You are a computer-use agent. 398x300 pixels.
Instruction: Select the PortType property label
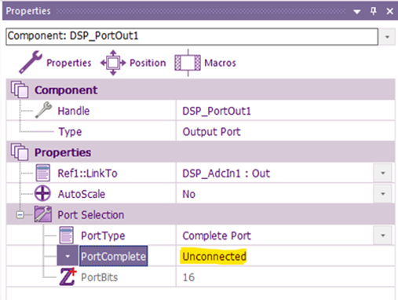(x=103, y=236)
